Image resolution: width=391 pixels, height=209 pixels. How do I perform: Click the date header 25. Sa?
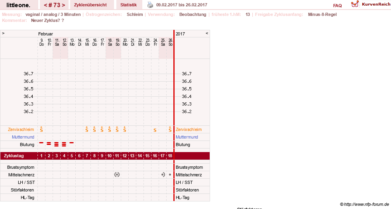[163, 42]
